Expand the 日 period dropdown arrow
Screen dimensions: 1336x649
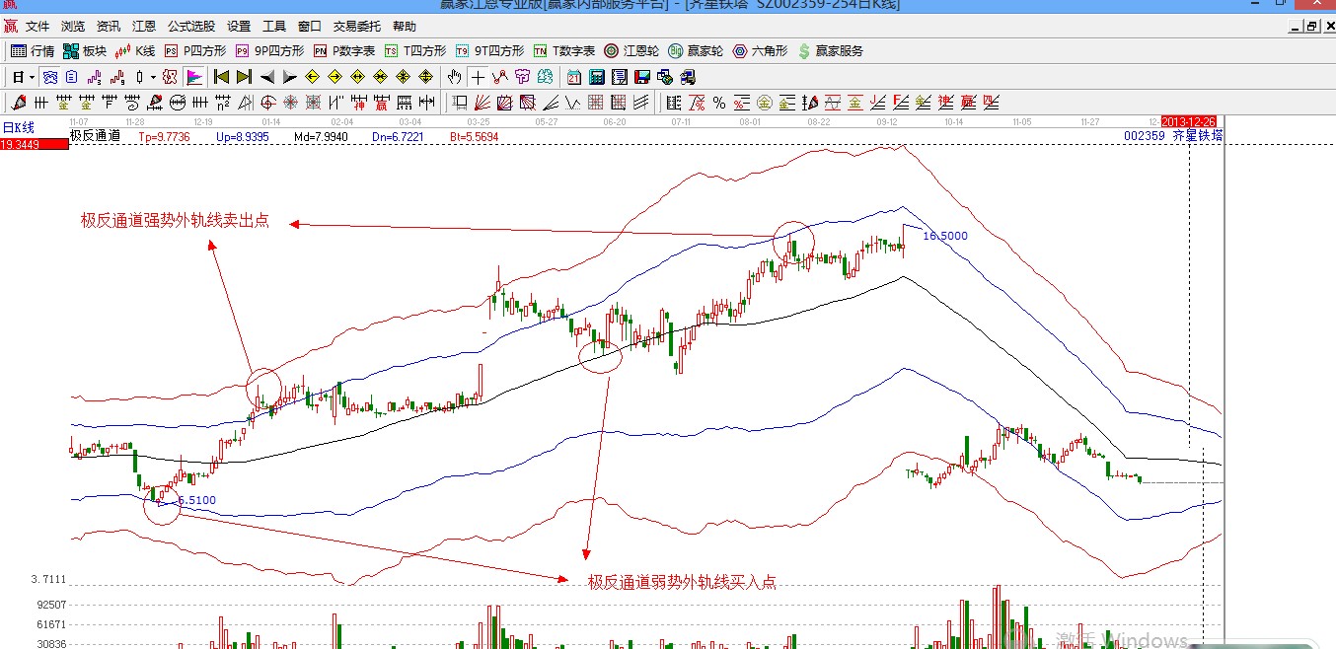tap(32, 77)
